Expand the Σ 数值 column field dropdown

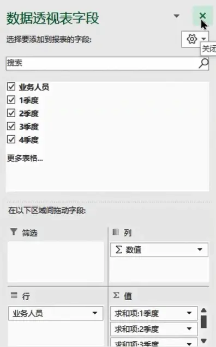point(200,249)
